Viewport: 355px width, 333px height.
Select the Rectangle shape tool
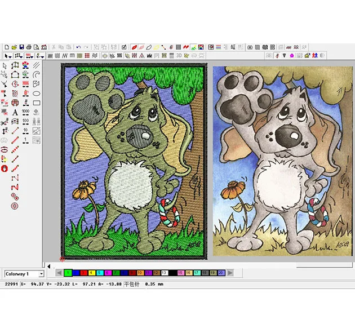36,103
